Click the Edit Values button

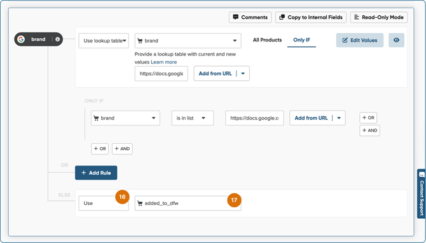(x=360, y=40)
